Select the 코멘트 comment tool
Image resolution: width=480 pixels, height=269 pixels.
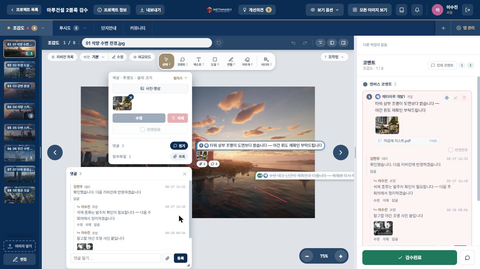[x=182, y=61]
